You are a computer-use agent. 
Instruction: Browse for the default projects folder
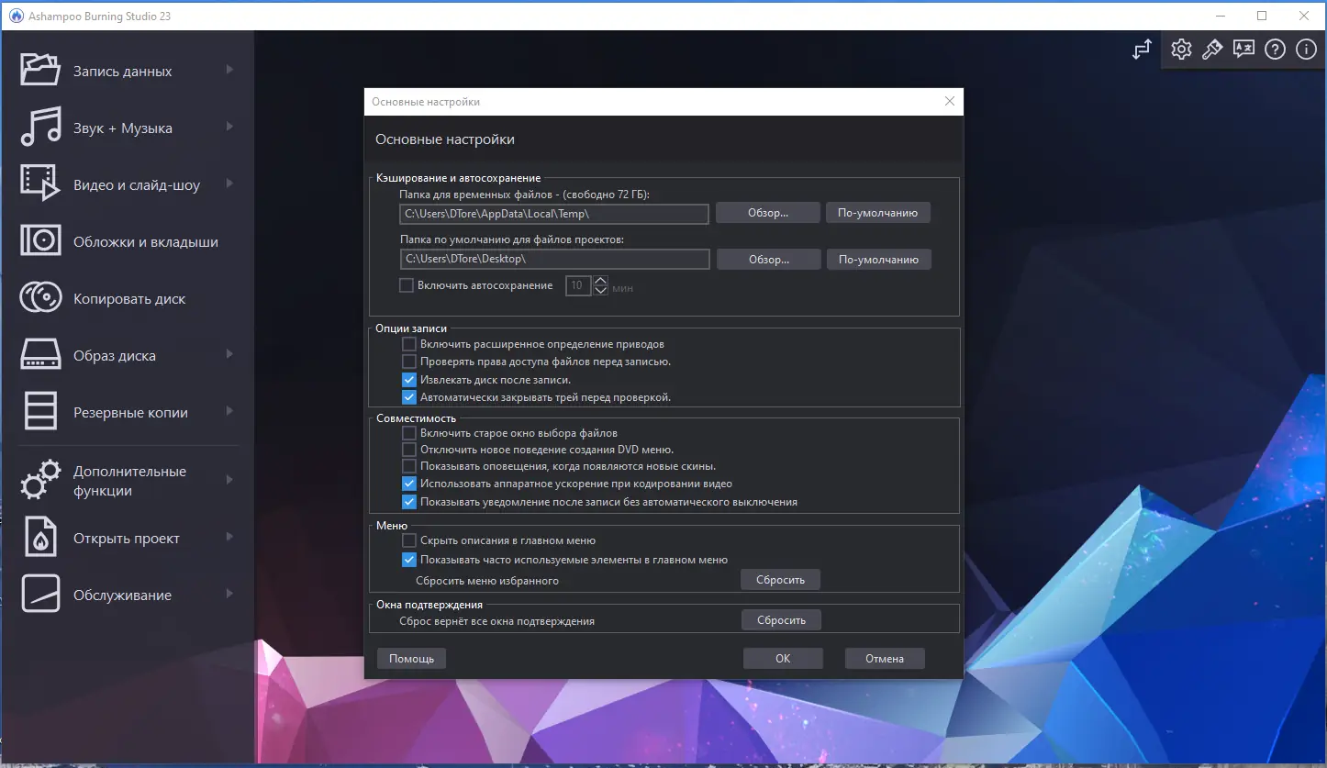(x=767, y=260)
